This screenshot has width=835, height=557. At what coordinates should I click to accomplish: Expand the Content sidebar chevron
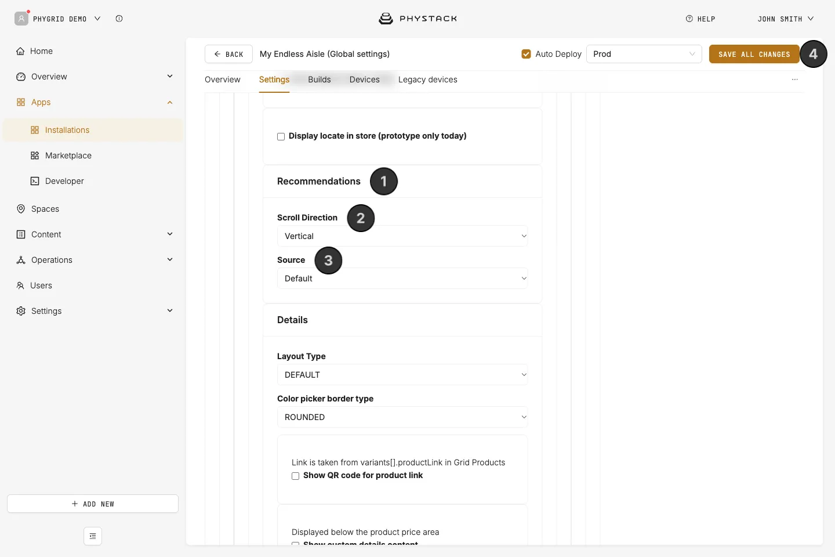tap(170, 234)
